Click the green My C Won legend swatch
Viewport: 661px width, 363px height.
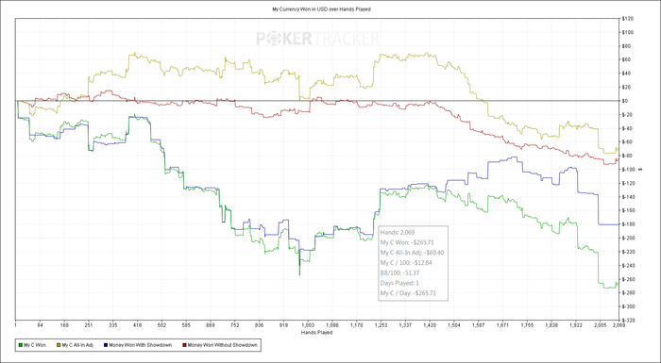21,345
